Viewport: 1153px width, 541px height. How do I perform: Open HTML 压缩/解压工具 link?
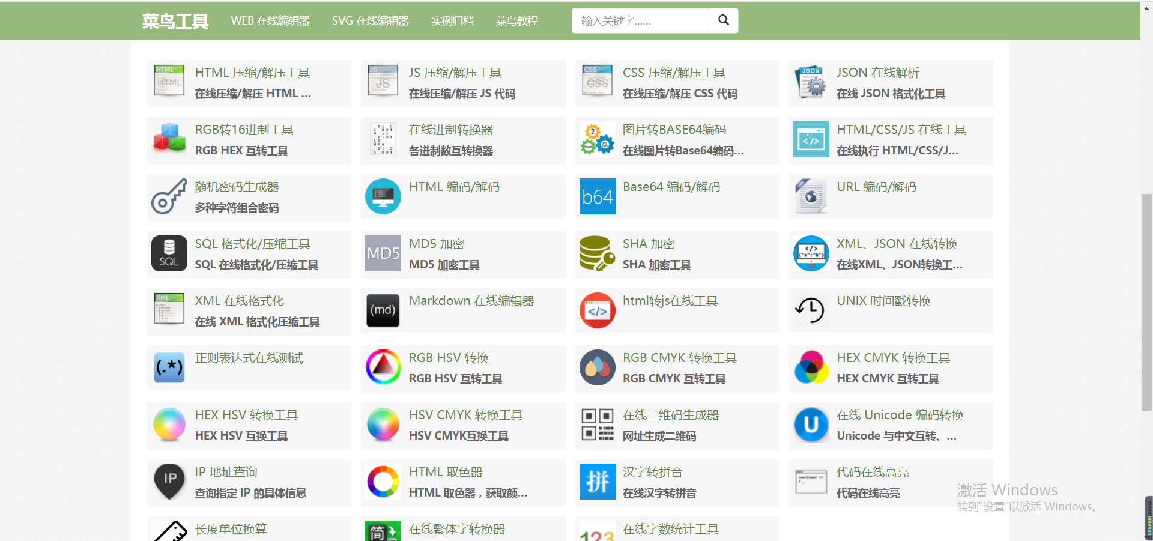(252, 73)
